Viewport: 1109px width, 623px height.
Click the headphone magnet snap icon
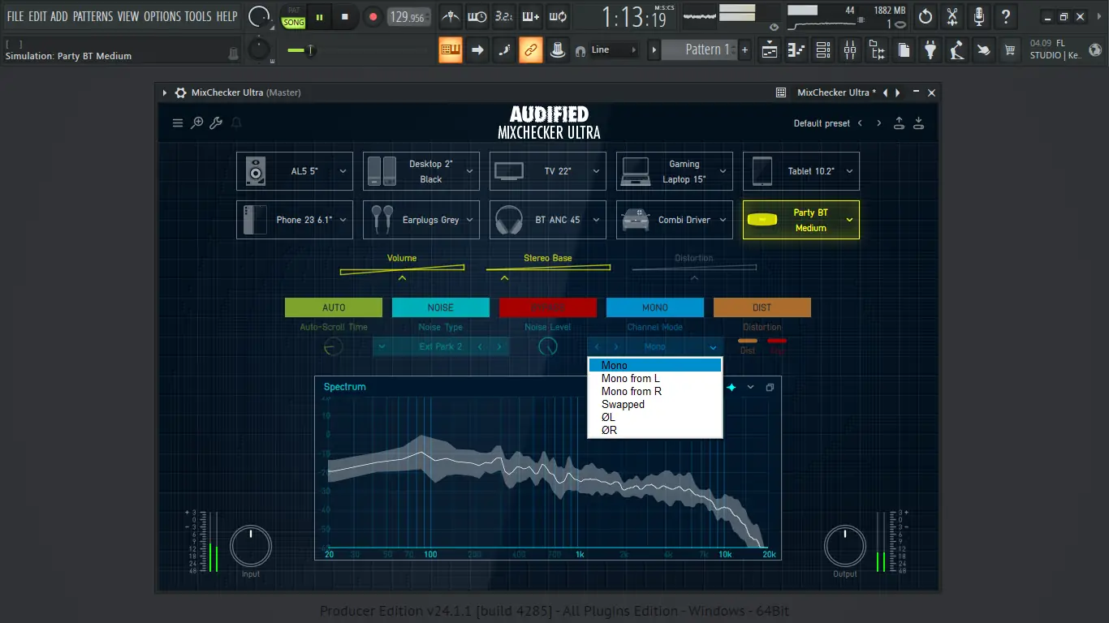(580, 50)
